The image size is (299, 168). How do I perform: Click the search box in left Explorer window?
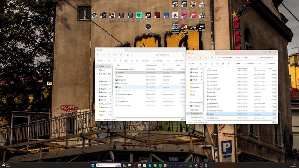169,55
